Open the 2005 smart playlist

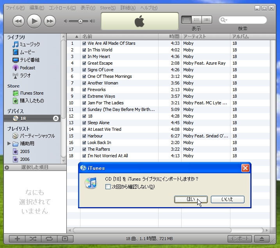coord(21,151)
